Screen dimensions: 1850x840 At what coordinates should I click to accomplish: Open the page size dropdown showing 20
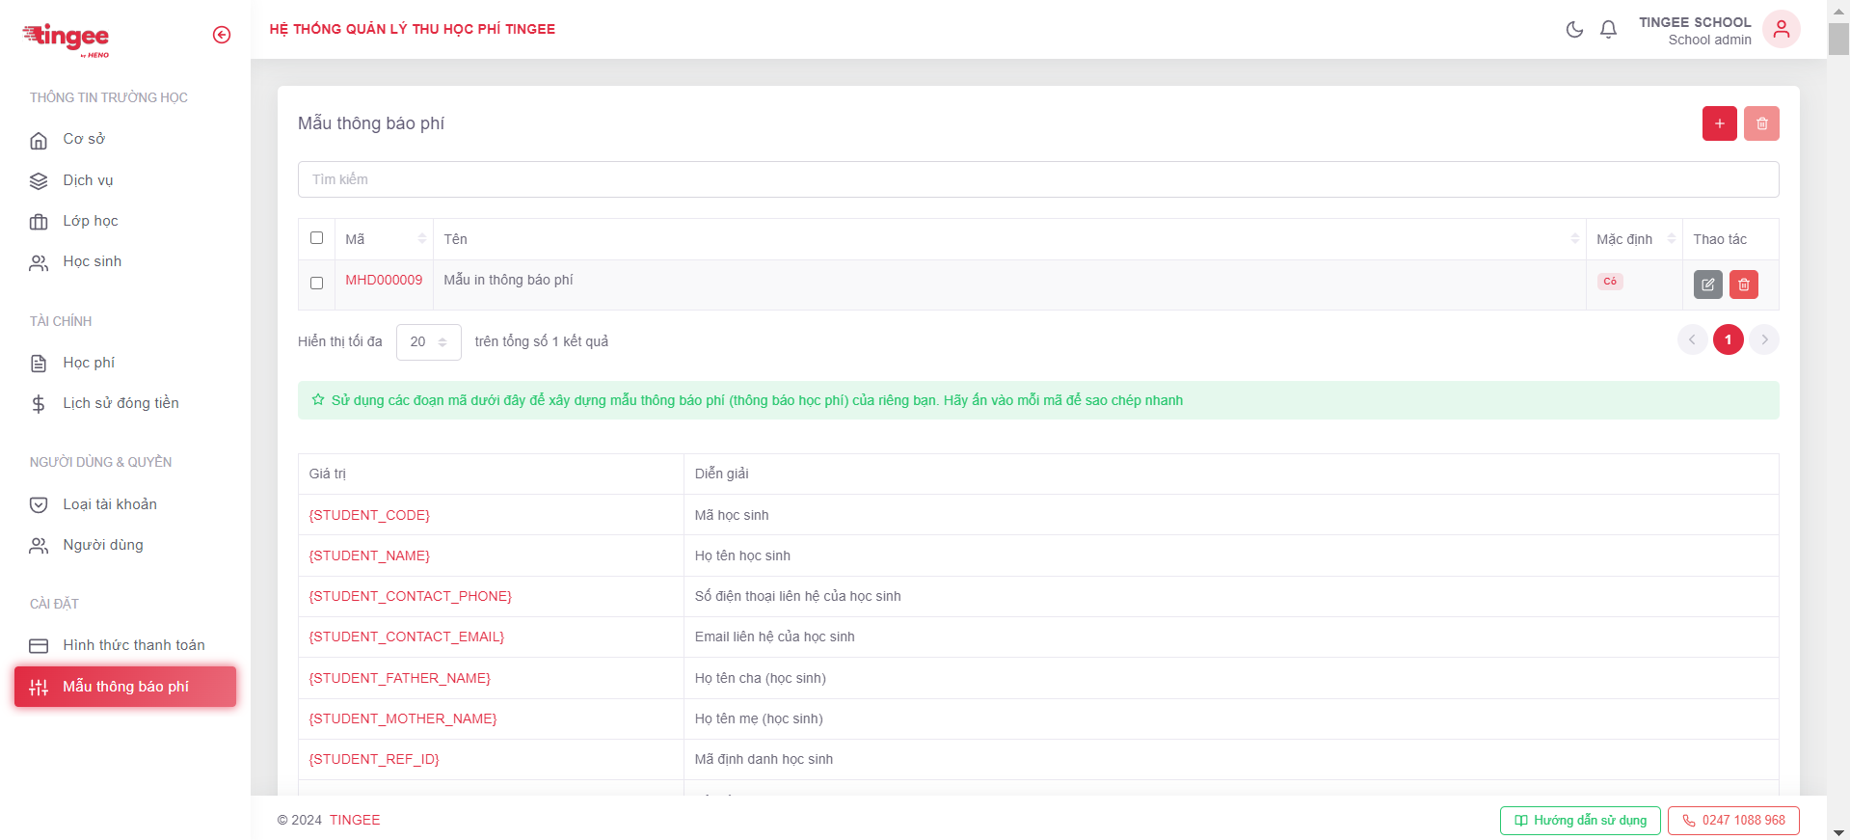click(x=428, y=341)
